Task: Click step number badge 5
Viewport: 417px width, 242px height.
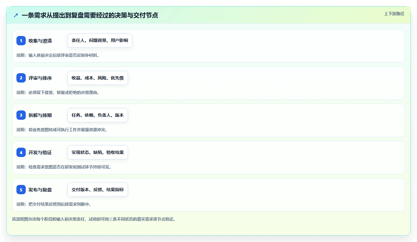Action: (21, 190)
